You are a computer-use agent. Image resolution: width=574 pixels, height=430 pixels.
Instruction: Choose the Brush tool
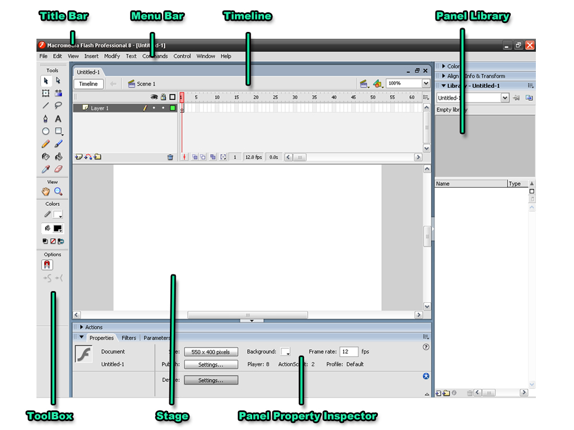coord(58,144)
